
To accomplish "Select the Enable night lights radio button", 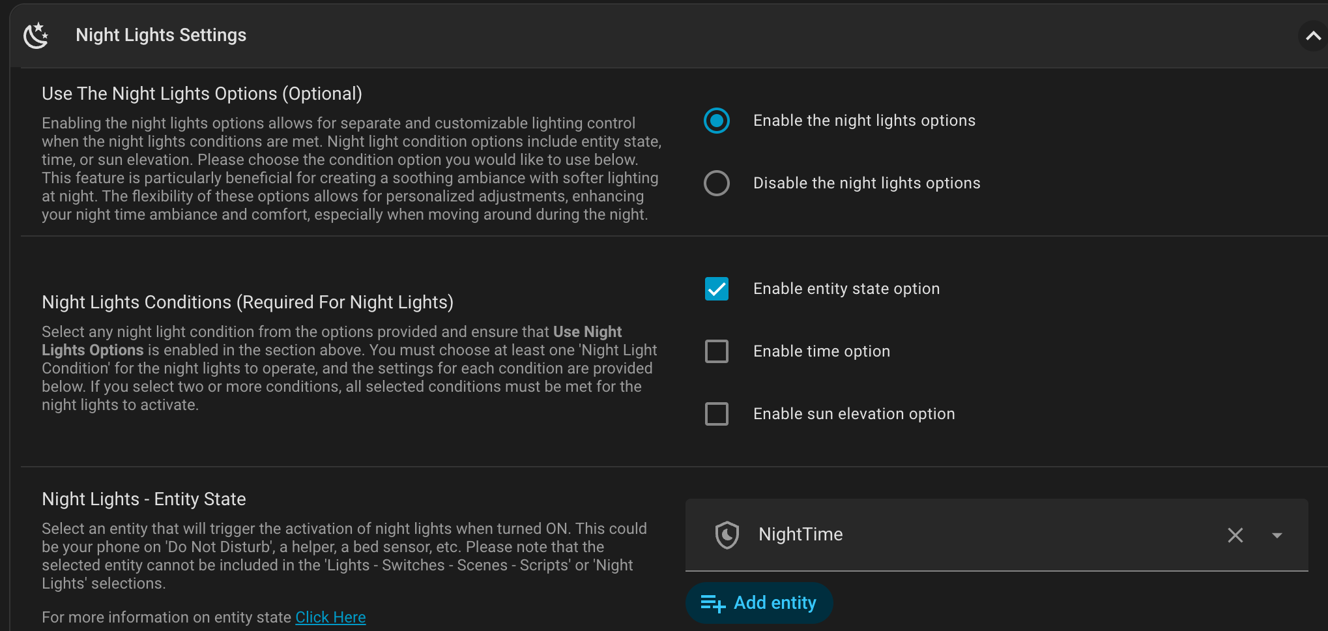I will [716, 121].
